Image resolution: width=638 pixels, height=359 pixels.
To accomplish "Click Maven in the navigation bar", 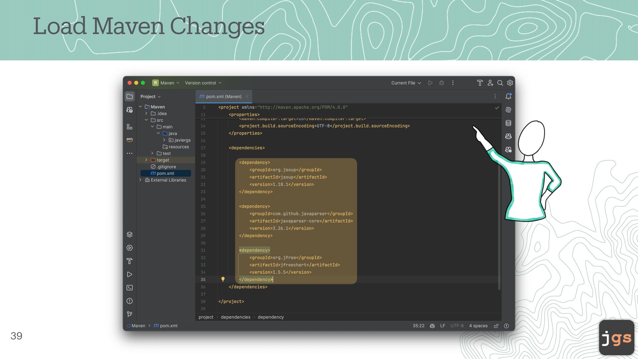I will pyautogui.click(x=137, y=326).
